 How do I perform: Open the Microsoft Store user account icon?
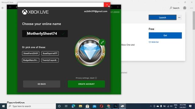tap(185, 8)
